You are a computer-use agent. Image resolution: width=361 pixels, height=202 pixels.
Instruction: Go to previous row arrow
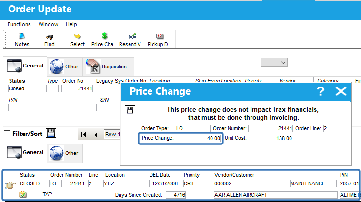pyautogui.click(x=96, y=135)
